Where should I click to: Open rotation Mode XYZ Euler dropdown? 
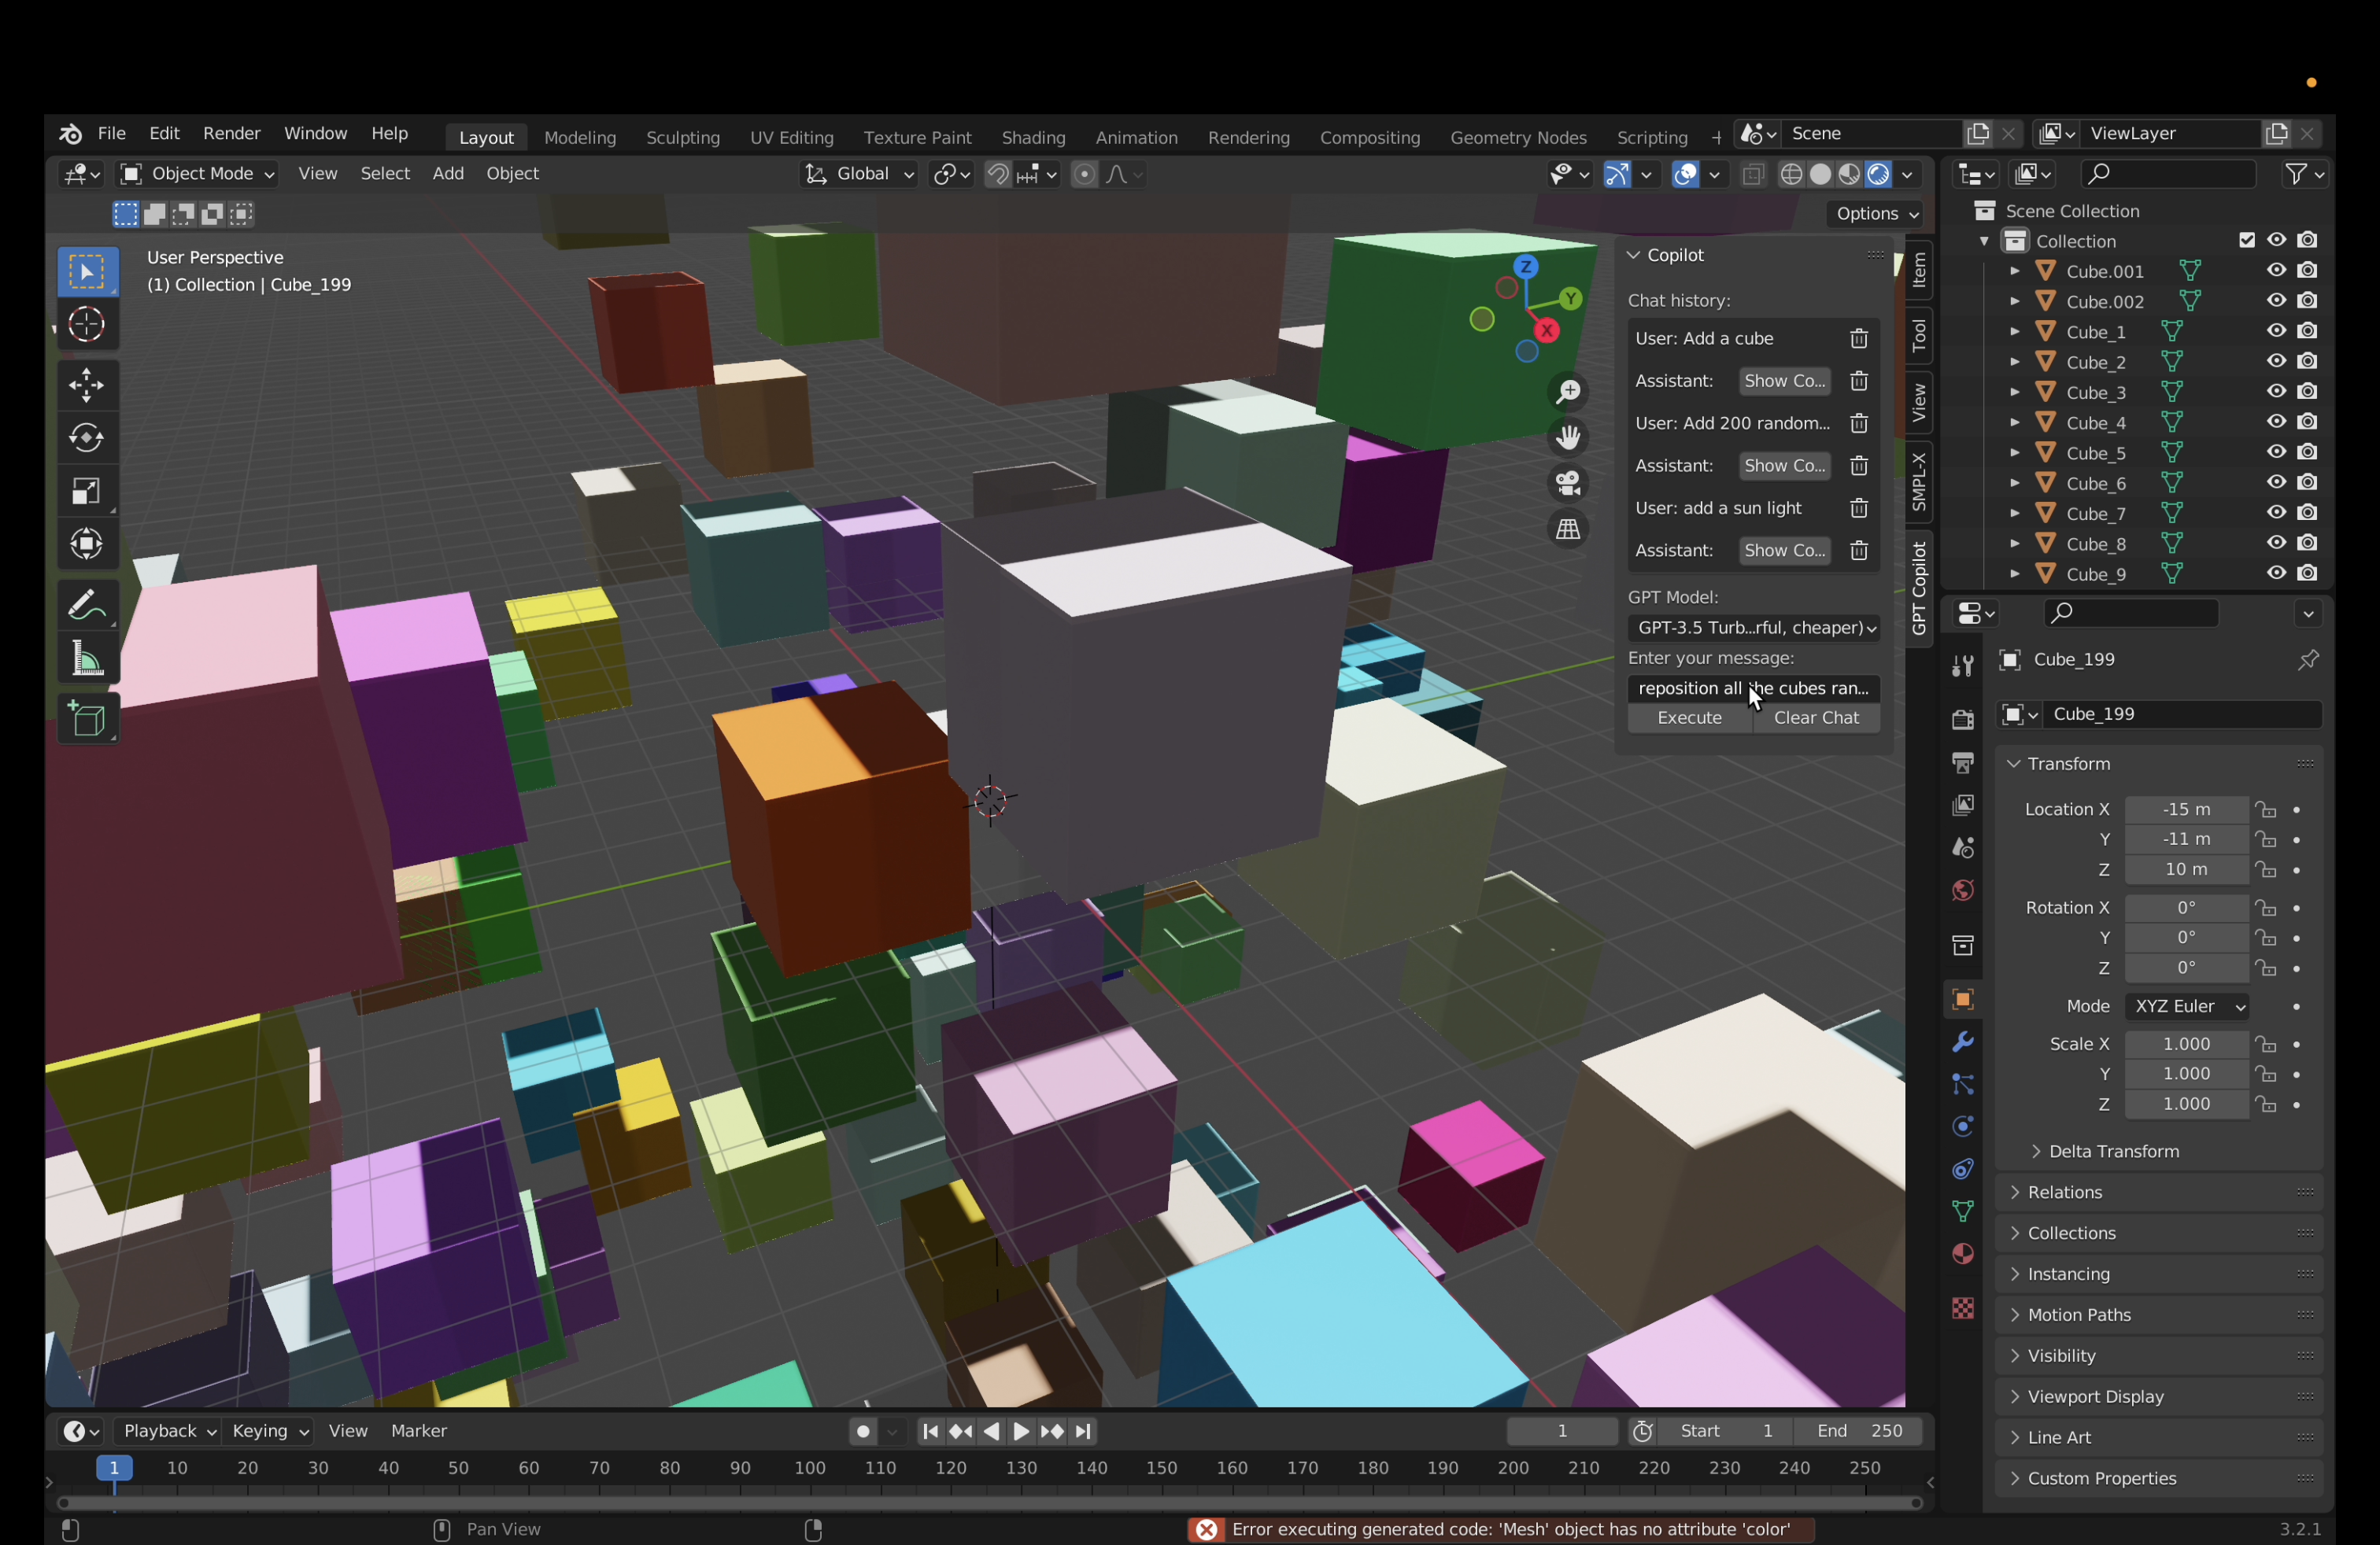pyautogui.click(x=2187, y=1006)
